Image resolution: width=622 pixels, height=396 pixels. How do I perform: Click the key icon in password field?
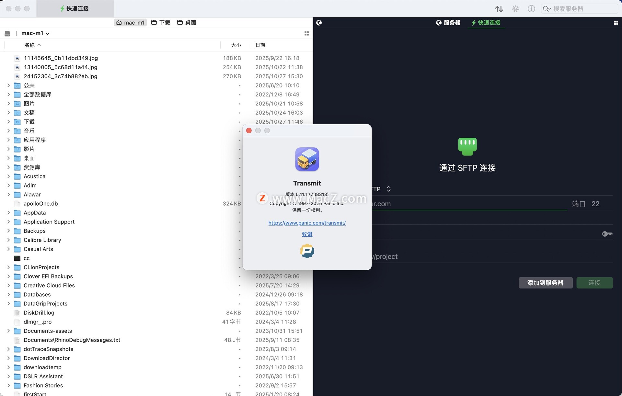coord(607,234)
